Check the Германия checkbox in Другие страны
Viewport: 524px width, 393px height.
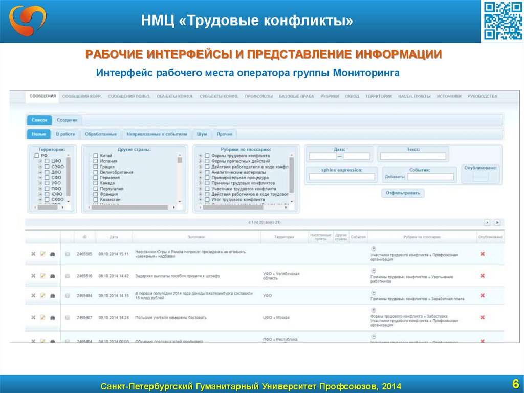pos(95,178)
